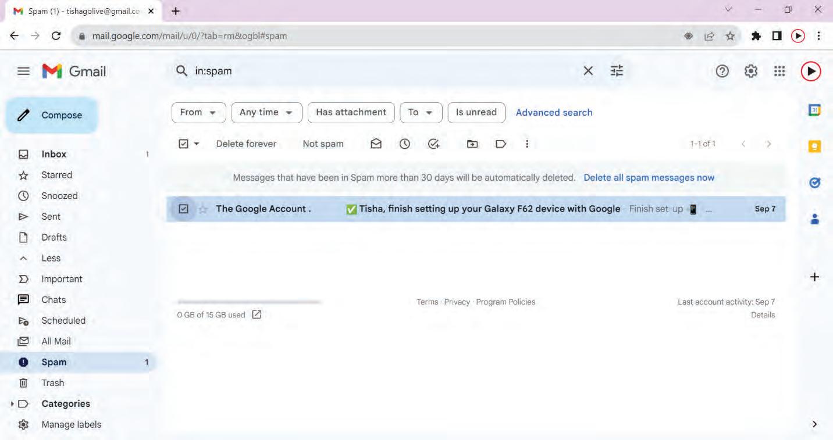Snooze the selected message clock icon
This screenshot has height=440, width=833.
point(405,144)
